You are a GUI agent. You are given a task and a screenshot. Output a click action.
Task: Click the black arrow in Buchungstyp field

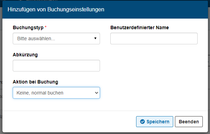pos(95,38)
